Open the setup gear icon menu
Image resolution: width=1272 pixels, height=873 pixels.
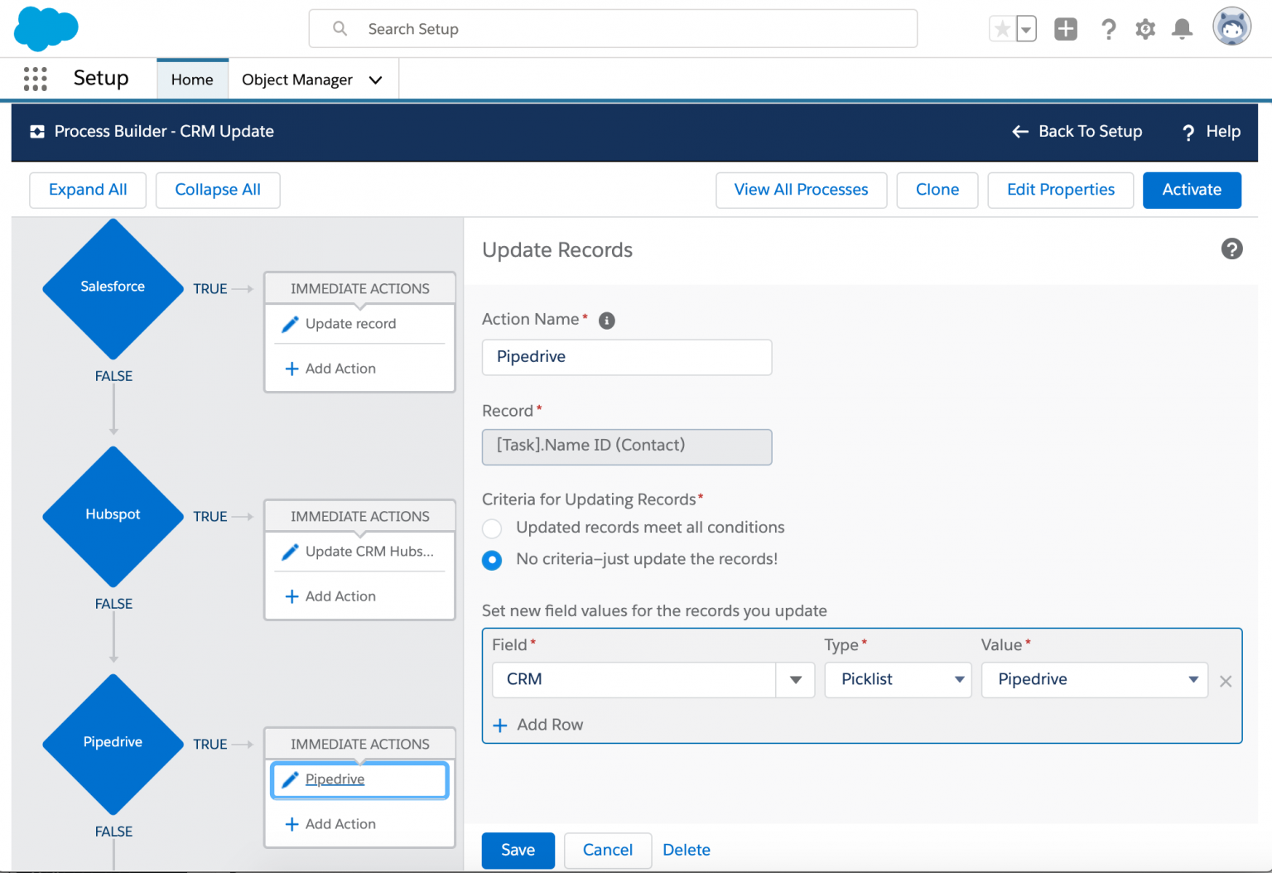tap(1145, 29)
